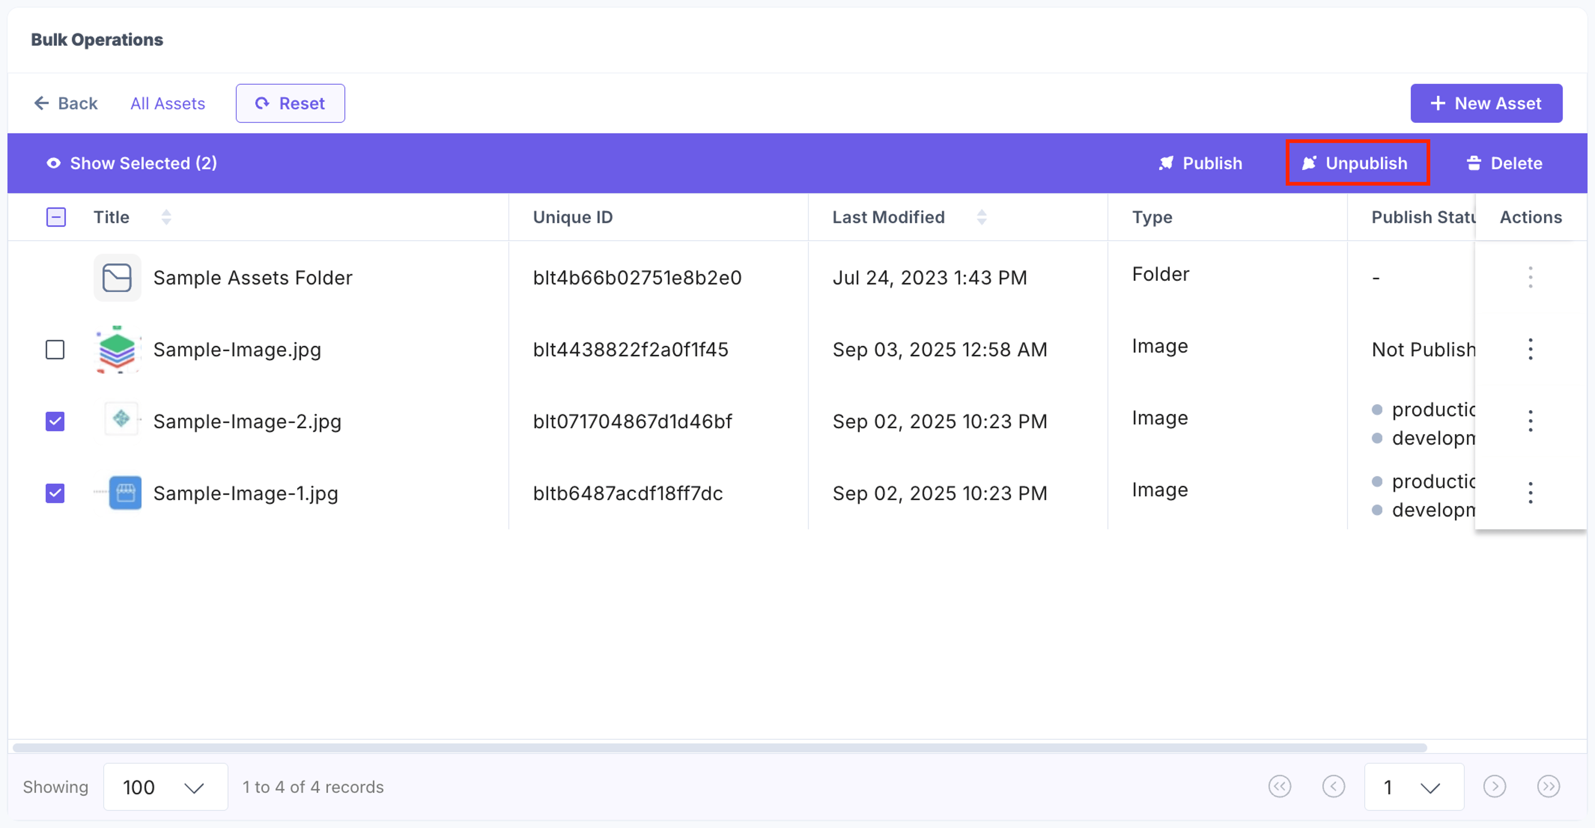Image resolution: width=1595 pixels, height=828 pixels.
Task: Click the Folder type cell
Action: coord(1161,274)
